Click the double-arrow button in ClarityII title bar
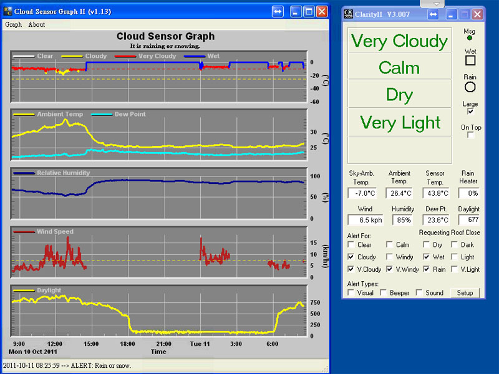The width and height of the screenshot is (499, 374). (433, 14)
